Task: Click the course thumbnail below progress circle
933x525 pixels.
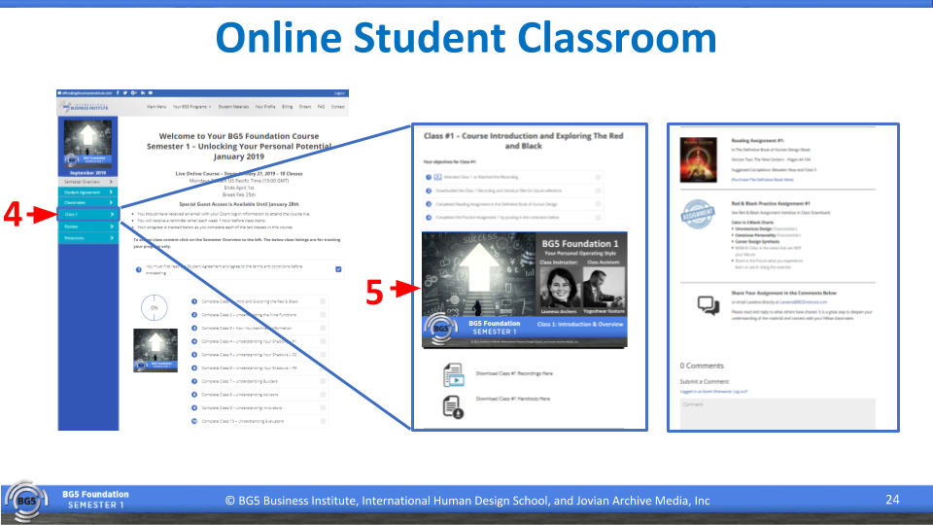Action: click(155, 351)
